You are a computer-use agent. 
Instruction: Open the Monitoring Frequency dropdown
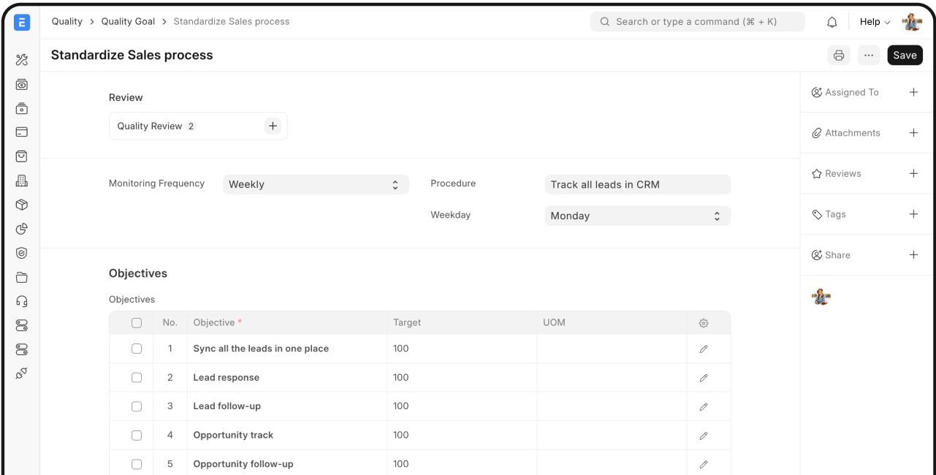315,184
